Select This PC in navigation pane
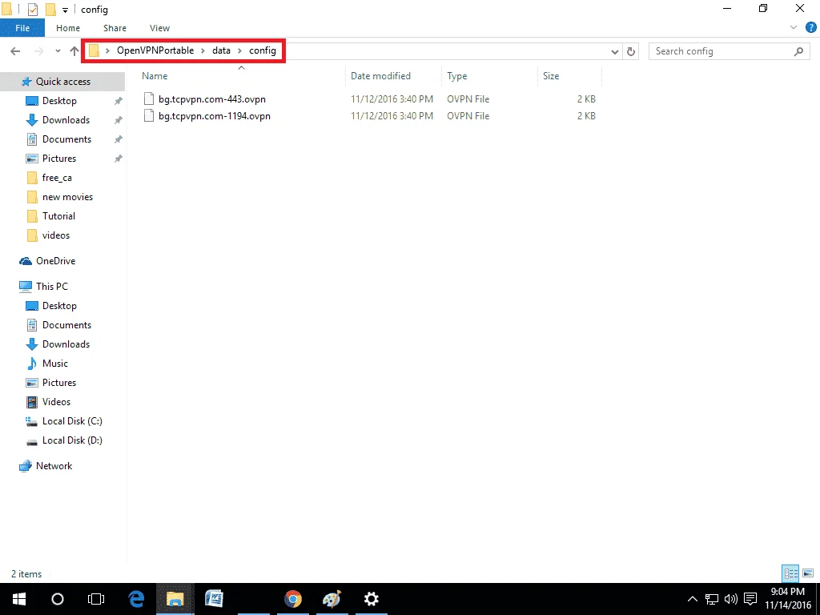 (52, 287)
